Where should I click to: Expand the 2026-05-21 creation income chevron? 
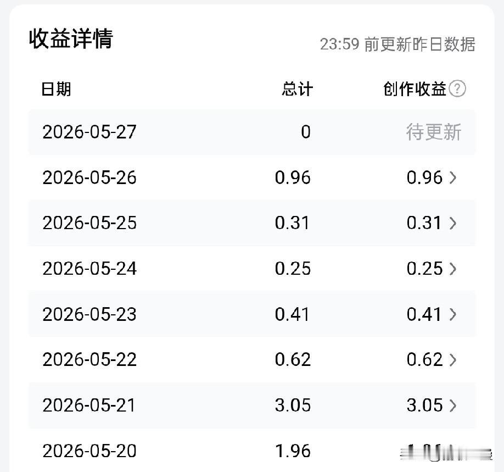click(452, 406)
